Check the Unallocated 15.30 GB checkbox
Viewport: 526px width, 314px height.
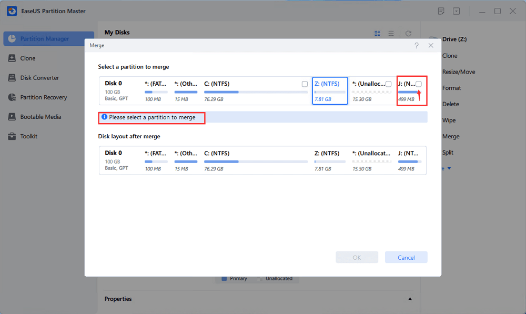pos(389,84)
